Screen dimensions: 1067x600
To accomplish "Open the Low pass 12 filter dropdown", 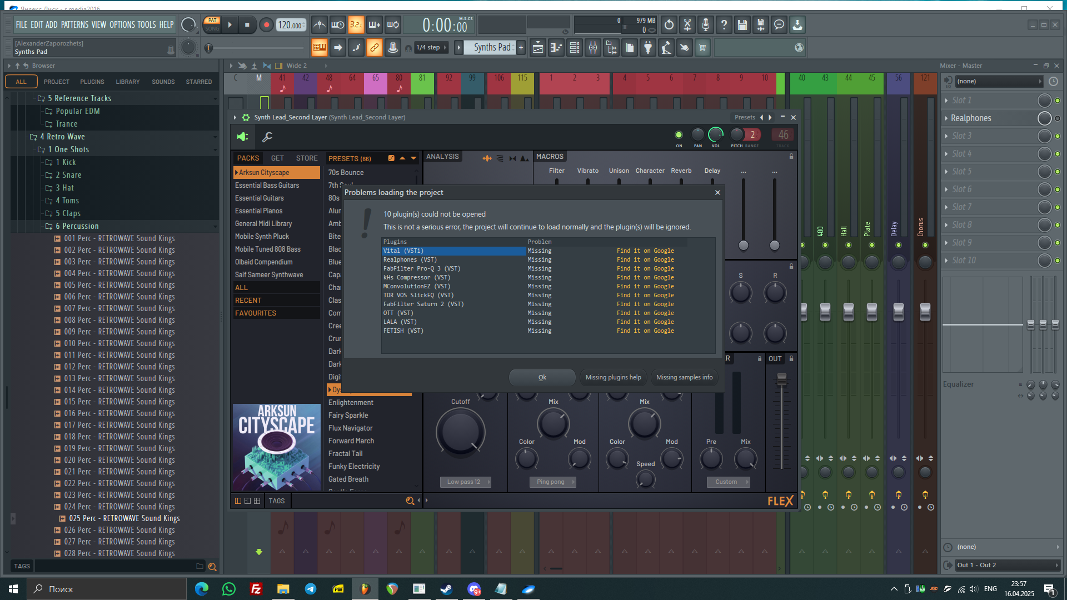I will [x=465, y=482].
